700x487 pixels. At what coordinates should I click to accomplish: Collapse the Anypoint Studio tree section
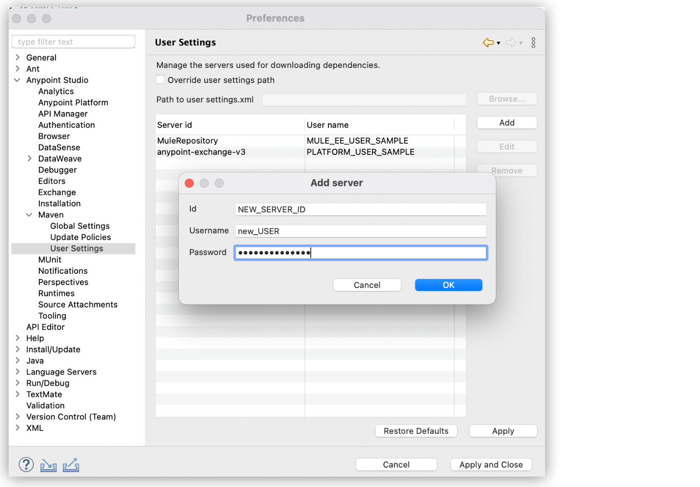17,80
